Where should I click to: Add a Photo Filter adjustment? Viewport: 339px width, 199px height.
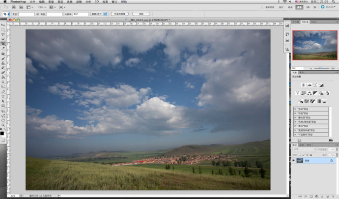pos(321,93)
